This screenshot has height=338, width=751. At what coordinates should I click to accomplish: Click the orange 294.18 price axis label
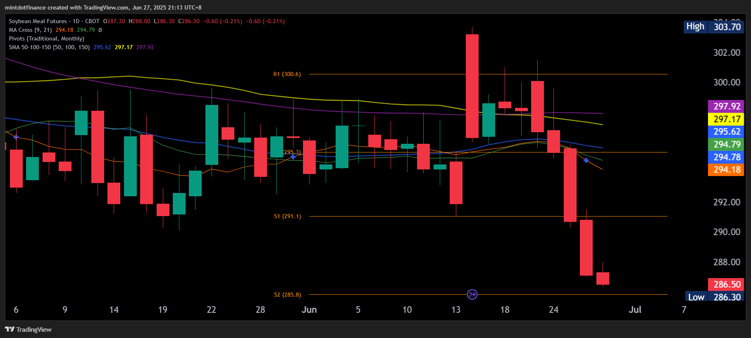click(726, 169)
